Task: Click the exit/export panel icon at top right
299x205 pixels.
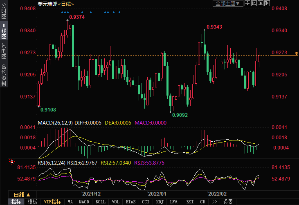Action: [x=268, y=3]
